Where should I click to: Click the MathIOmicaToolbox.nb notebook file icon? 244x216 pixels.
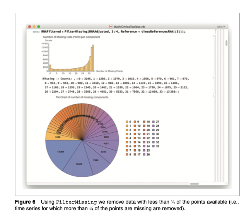click(x=111, y=27)
